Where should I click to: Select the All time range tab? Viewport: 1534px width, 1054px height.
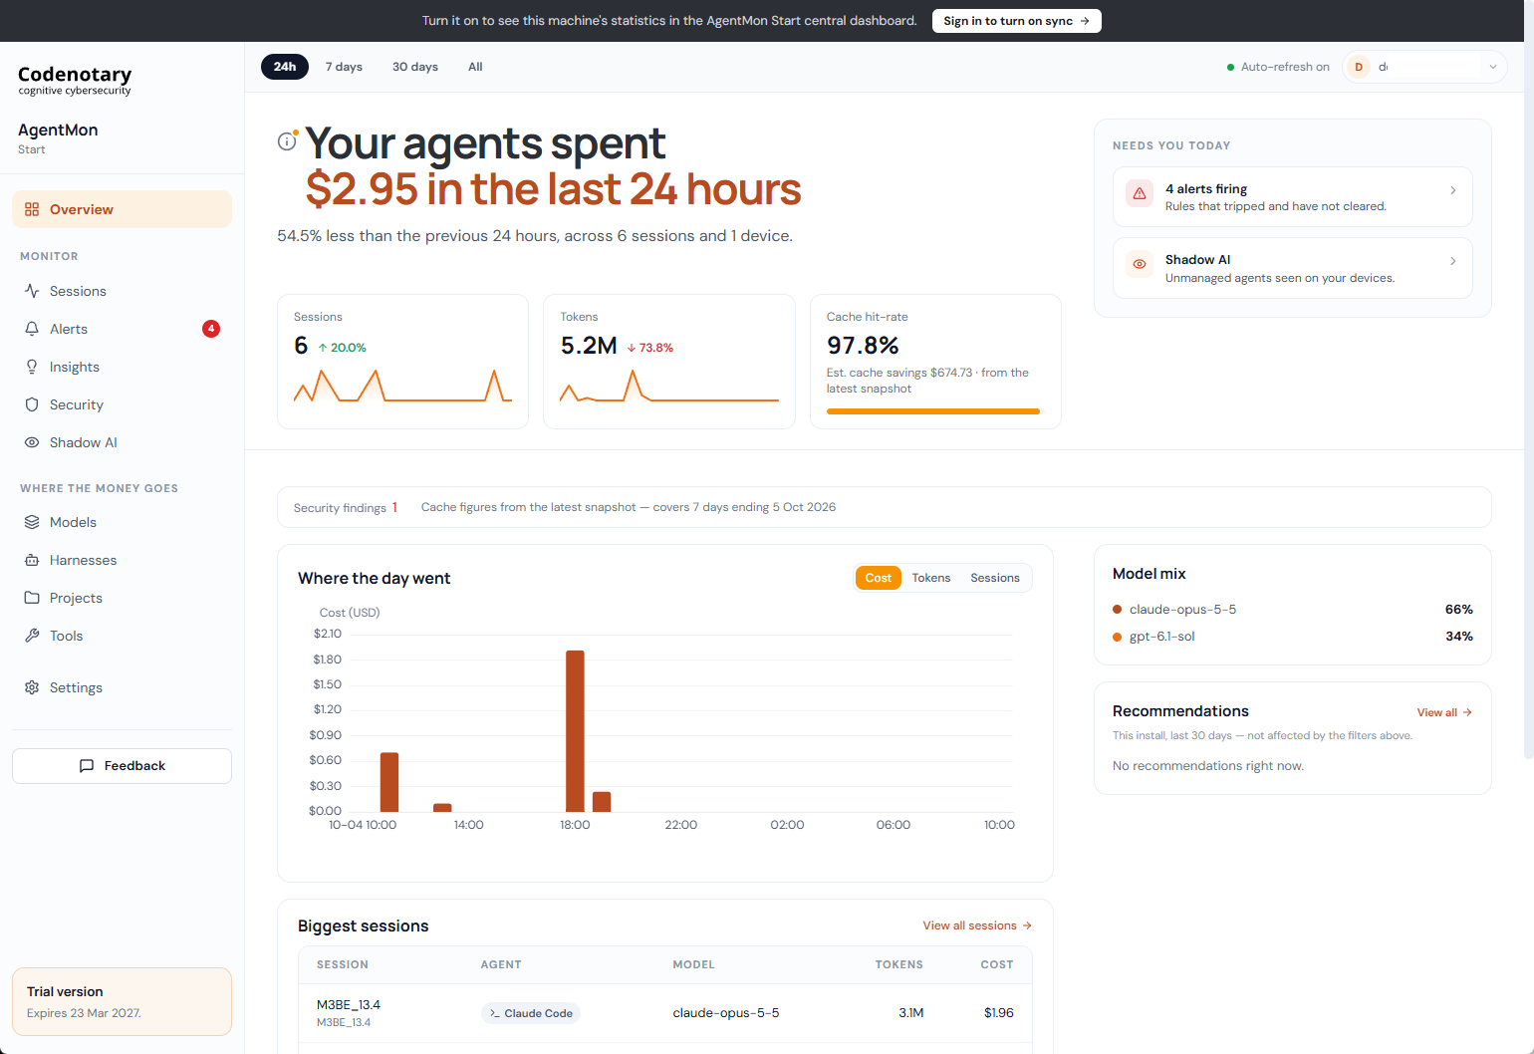tap(475, 67)
